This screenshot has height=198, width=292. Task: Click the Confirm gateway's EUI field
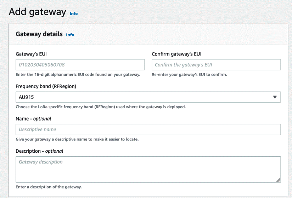point(216,65)
